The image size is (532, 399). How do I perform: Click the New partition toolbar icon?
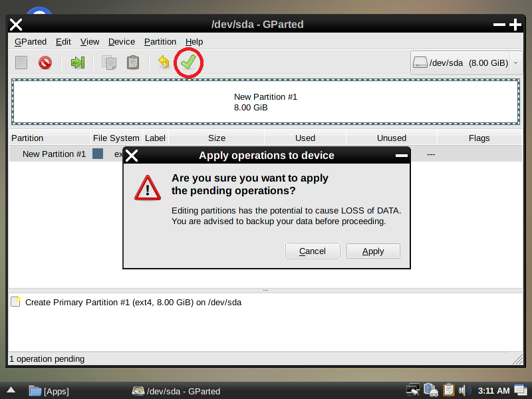point(21,63)
